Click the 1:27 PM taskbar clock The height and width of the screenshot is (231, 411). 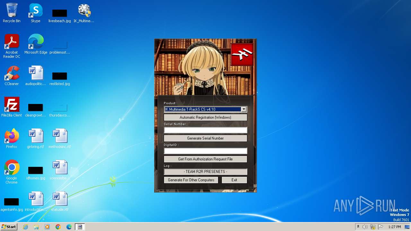pyautogui.click(x=394, y=227)
